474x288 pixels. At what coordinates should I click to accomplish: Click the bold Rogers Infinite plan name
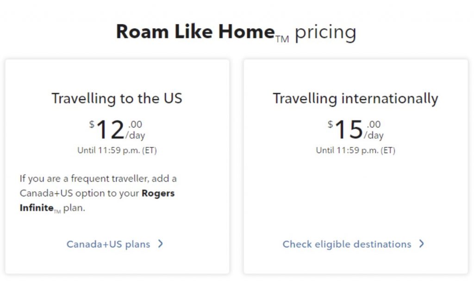pos(157,193)
